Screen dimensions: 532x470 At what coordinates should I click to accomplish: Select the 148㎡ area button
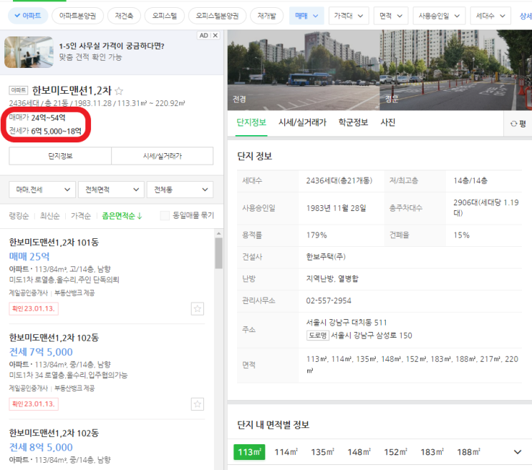pyautogui.click(x=359, y=452)
